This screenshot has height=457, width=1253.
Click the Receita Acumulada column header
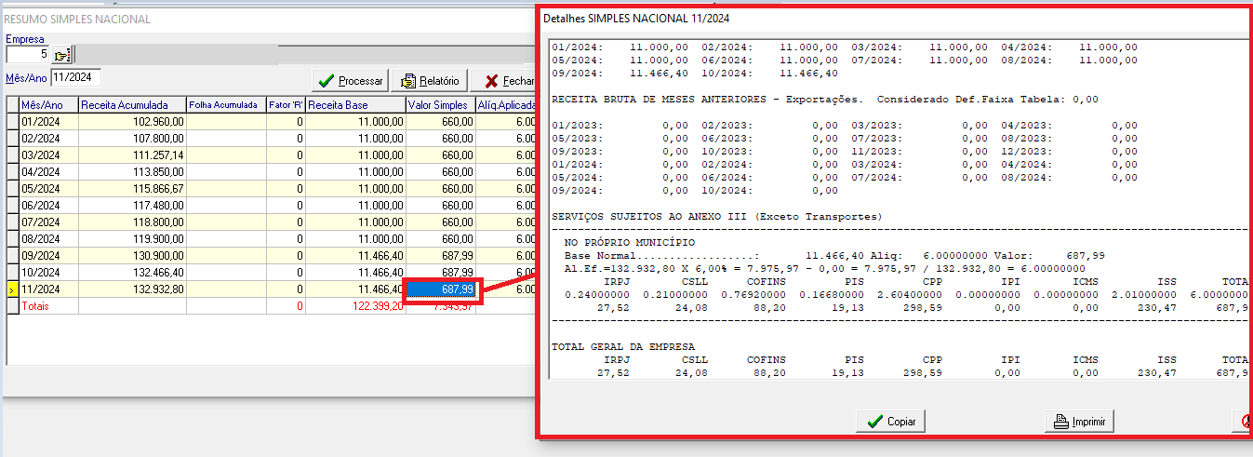[132, 104]
